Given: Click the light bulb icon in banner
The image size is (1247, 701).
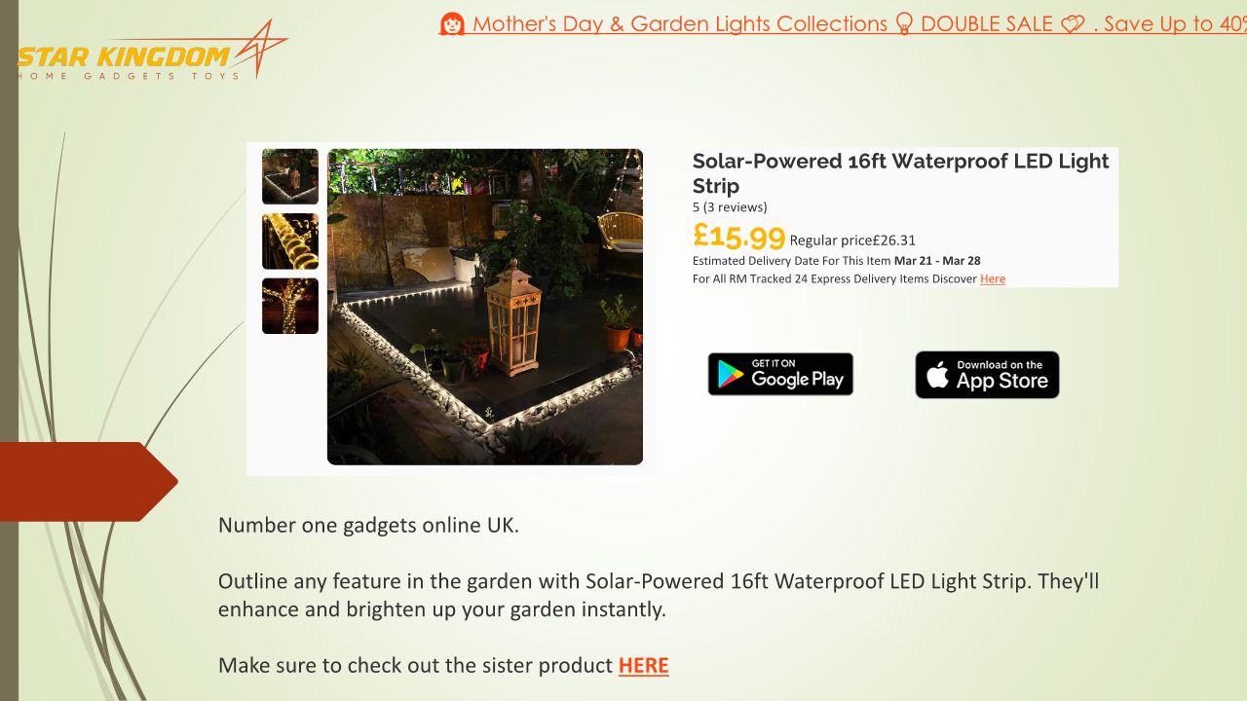Looking at the screenshot, I should 903,24.
